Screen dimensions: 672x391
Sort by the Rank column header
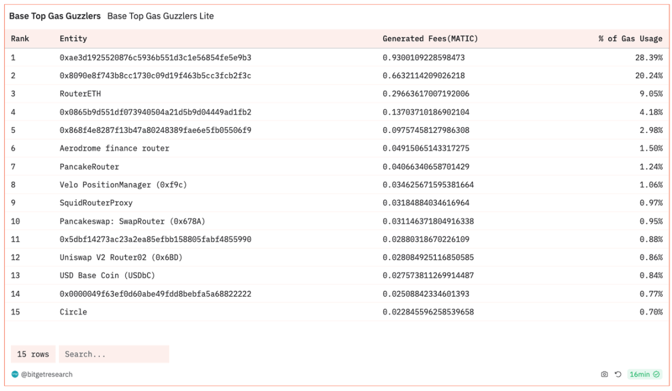click(20, 38)
